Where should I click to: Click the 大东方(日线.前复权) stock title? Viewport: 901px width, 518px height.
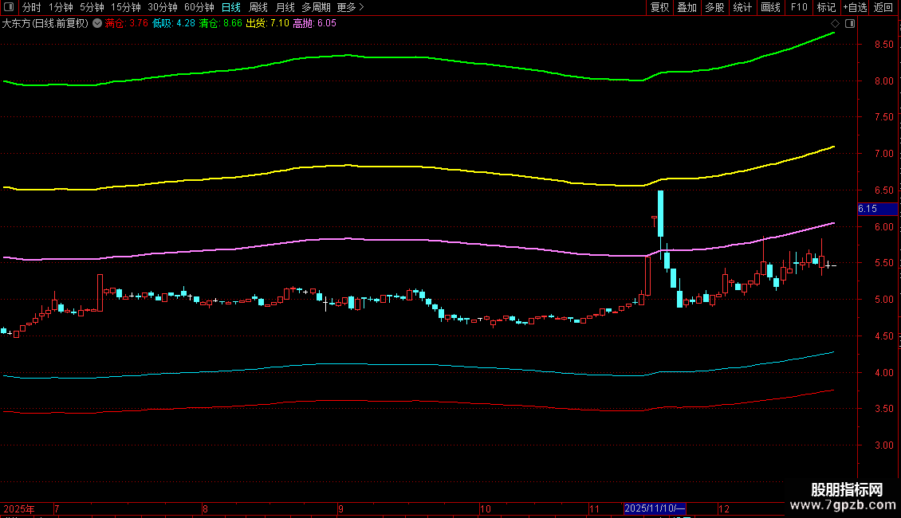point(45,24)
